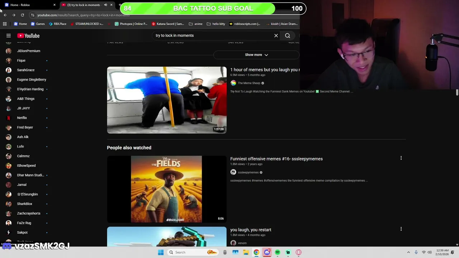Go forward with the browser arrow

pos(14,15)
